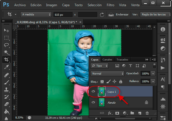The width and height of the screenshot is (172, 121).
Task: Select the Paint Bucket tool
Action: point(6,111)
